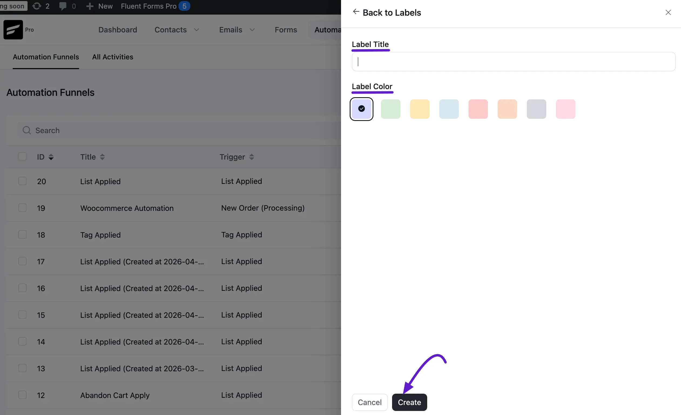681x415 pixels.
Task: Open the List Applied funnel ID 20 title
Action: (x=101, y=181)
